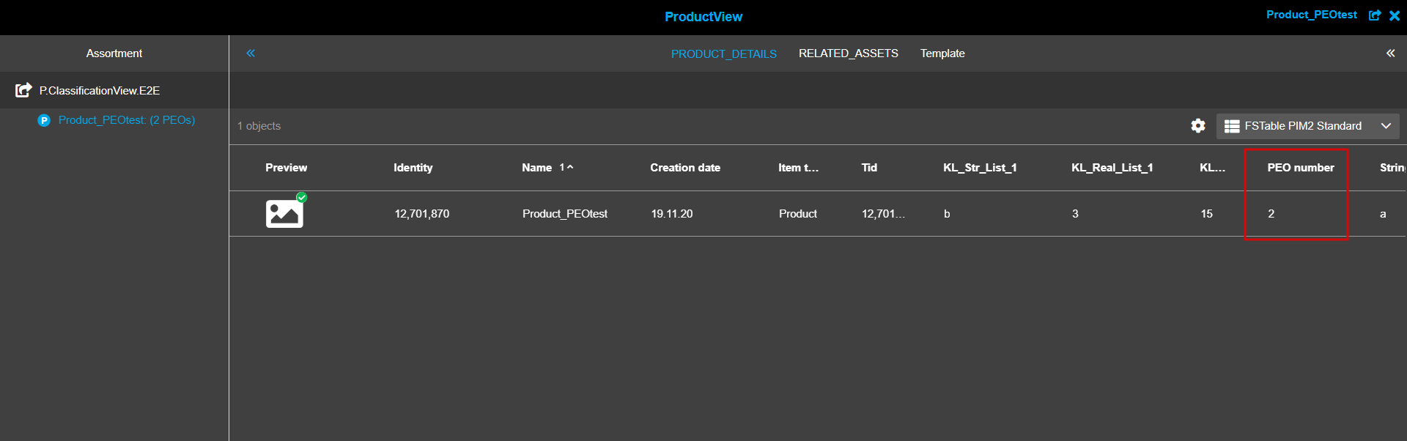The image size is (1407, 441).
Task: Select the table view icon in FSTable selector
Action: click(1234, 125)
